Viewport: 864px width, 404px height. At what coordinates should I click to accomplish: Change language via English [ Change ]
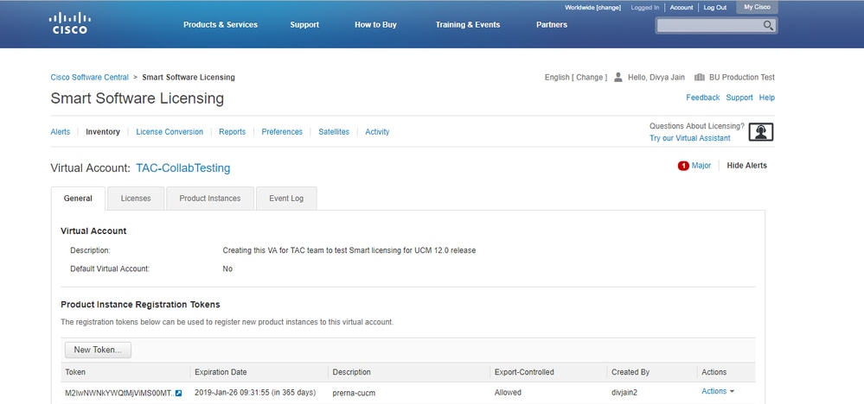point(576,78)
